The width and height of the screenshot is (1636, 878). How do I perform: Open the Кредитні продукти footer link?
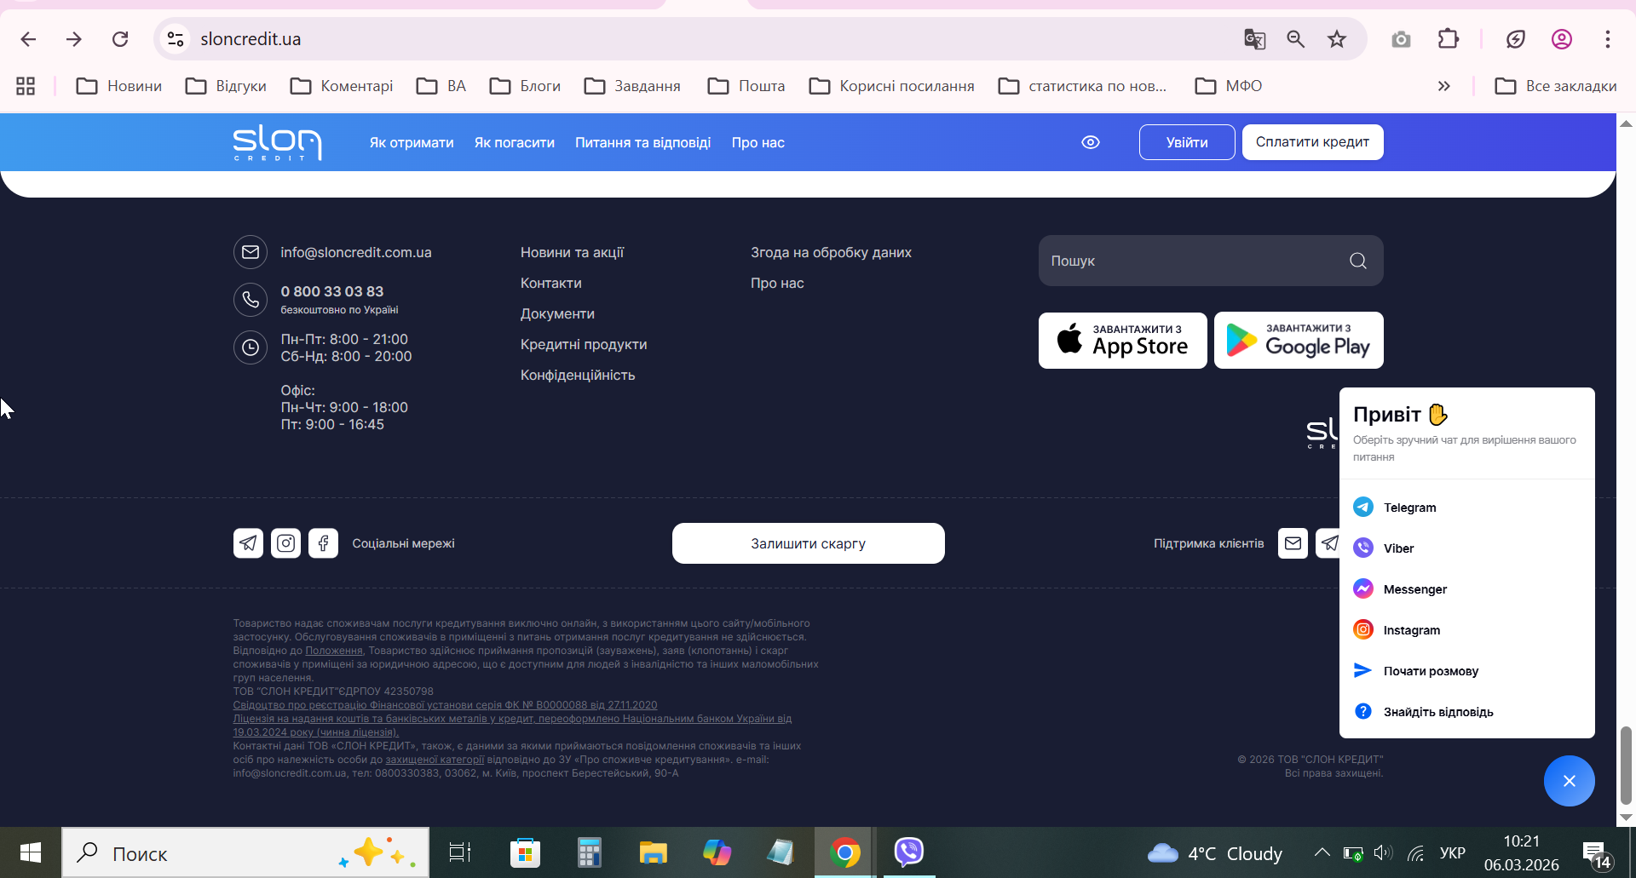[584, 345]
